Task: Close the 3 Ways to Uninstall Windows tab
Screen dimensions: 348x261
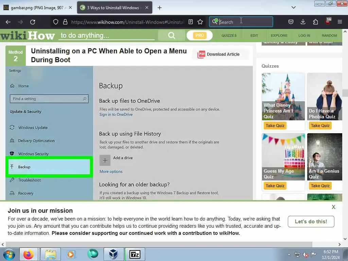Action: [x=147, y=7]
